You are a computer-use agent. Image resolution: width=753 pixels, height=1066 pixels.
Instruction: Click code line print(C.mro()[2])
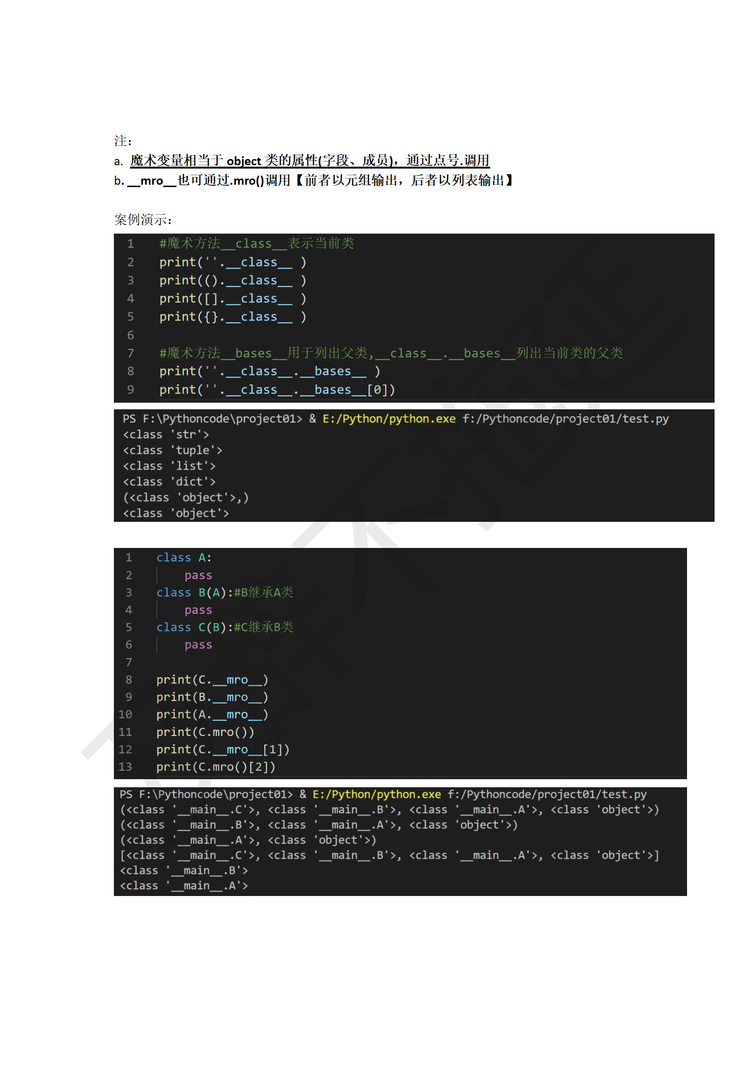point(216,767)
